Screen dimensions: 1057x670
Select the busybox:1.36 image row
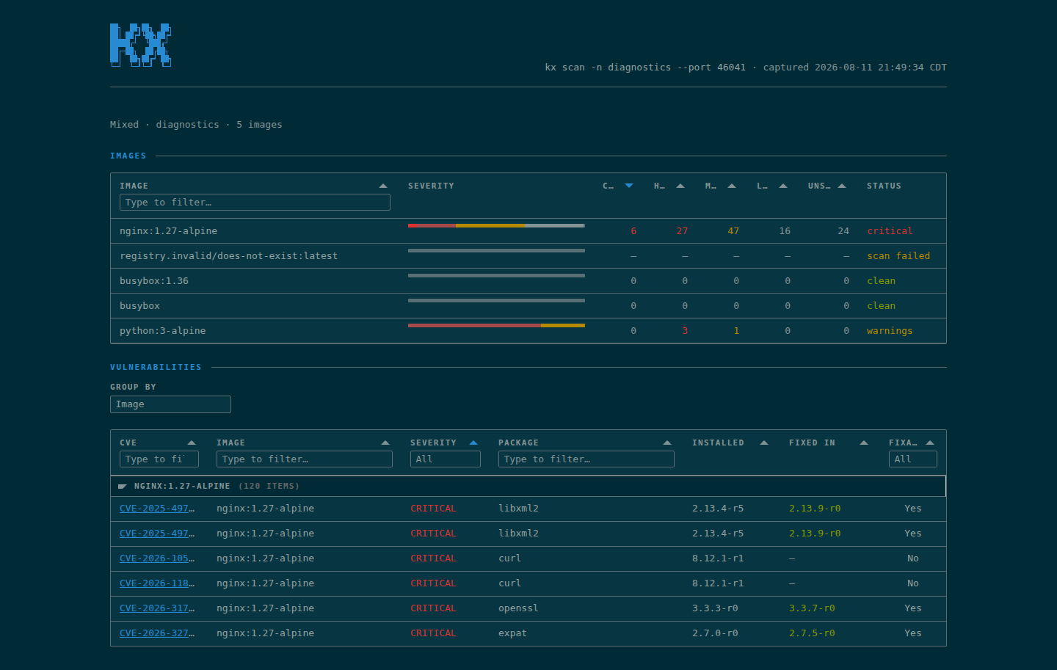pos(528,281)
